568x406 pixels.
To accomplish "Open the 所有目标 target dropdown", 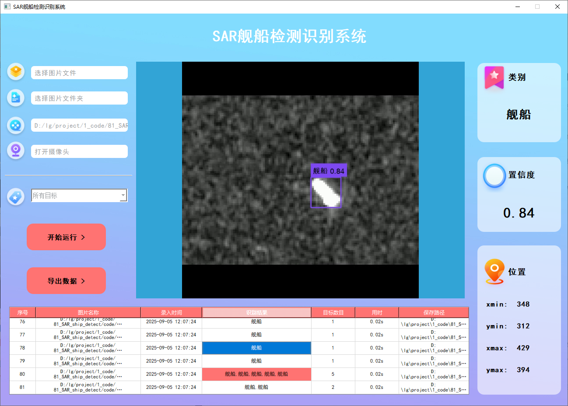I will click(x=79, y=196).
